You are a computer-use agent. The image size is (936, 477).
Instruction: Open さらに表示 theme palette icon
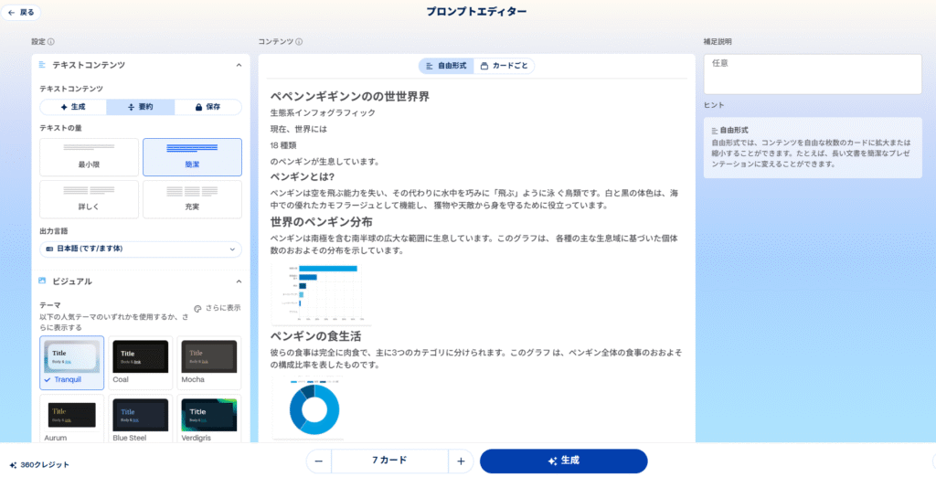coord(198,308)
